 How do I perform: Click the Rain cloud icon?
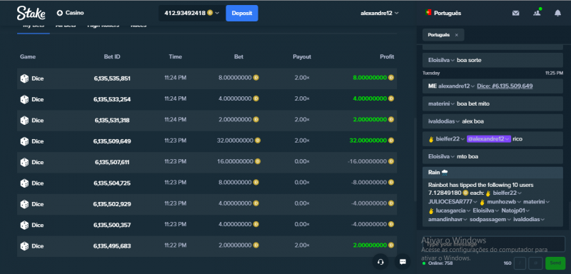tap(445, 172)
